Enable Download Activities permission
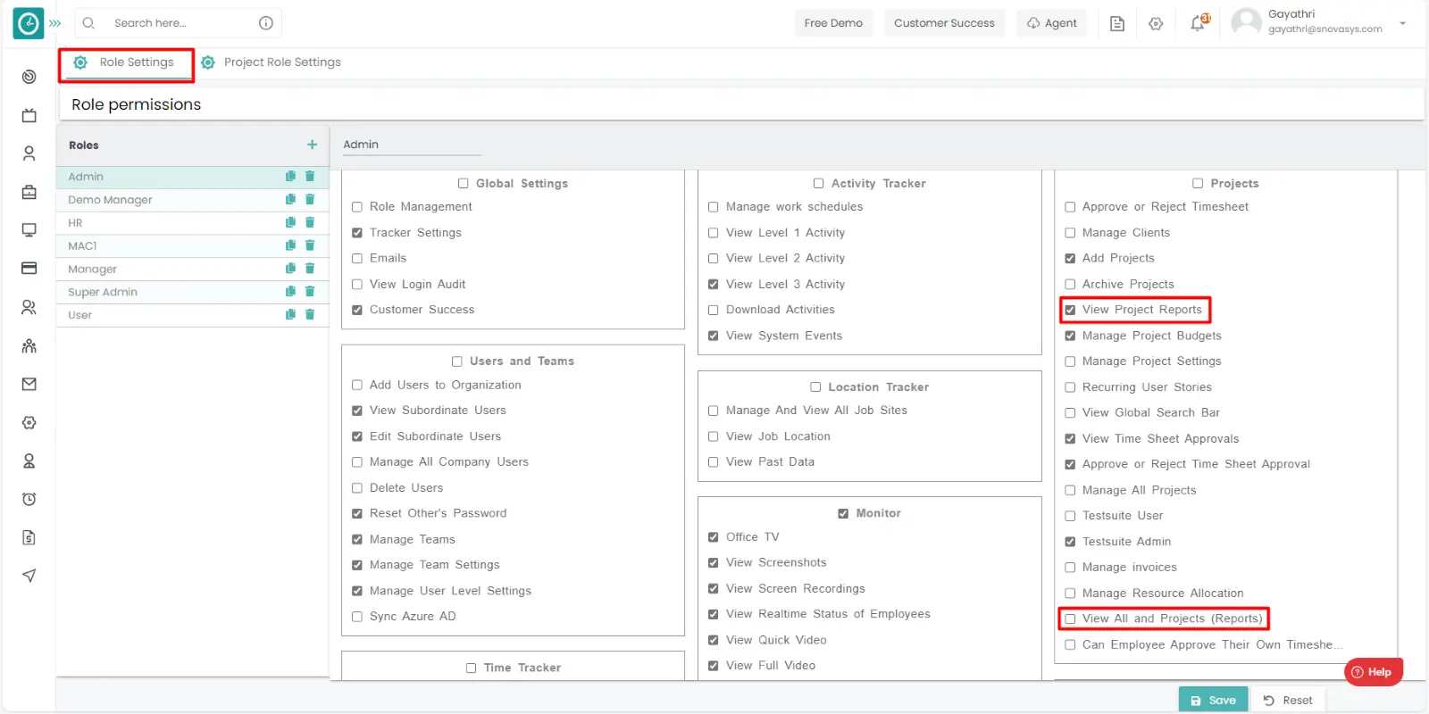This screenshot has width=1429, height=714. click(x=714, y=311)
